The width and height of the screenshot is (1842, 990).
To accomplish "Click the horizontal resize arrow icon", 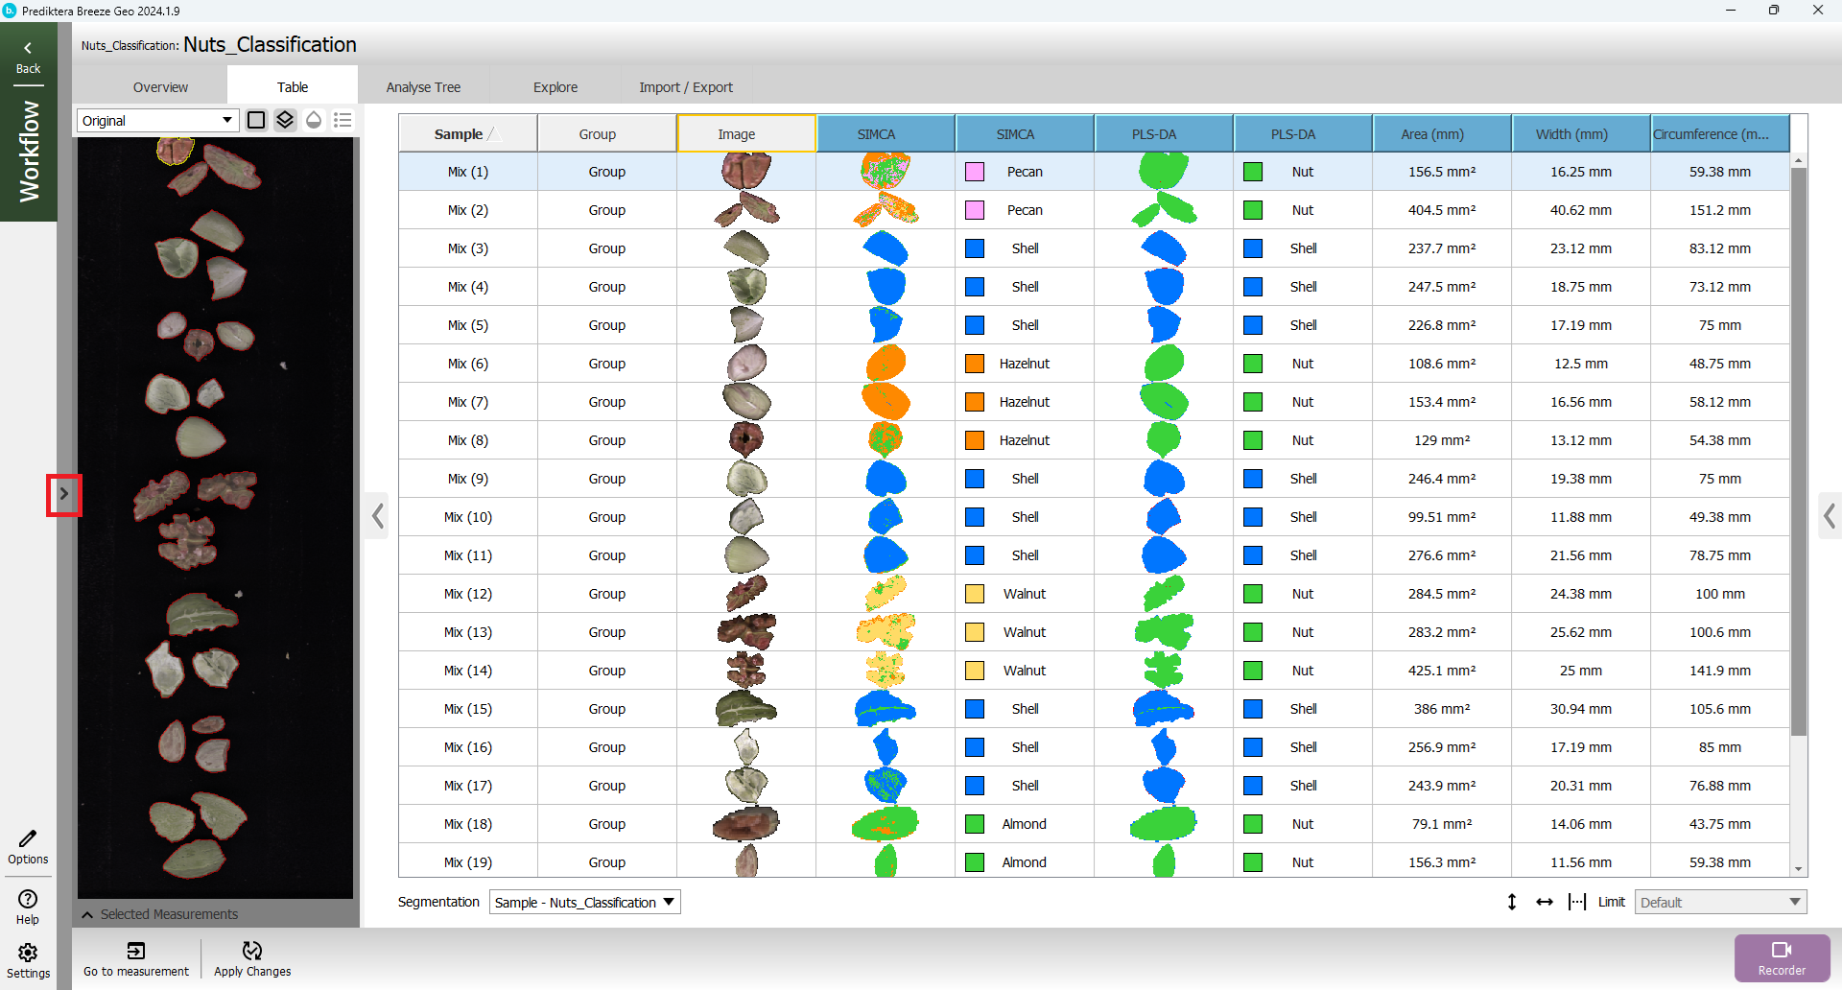I will pyautogui.click(x=1545, y=902).
